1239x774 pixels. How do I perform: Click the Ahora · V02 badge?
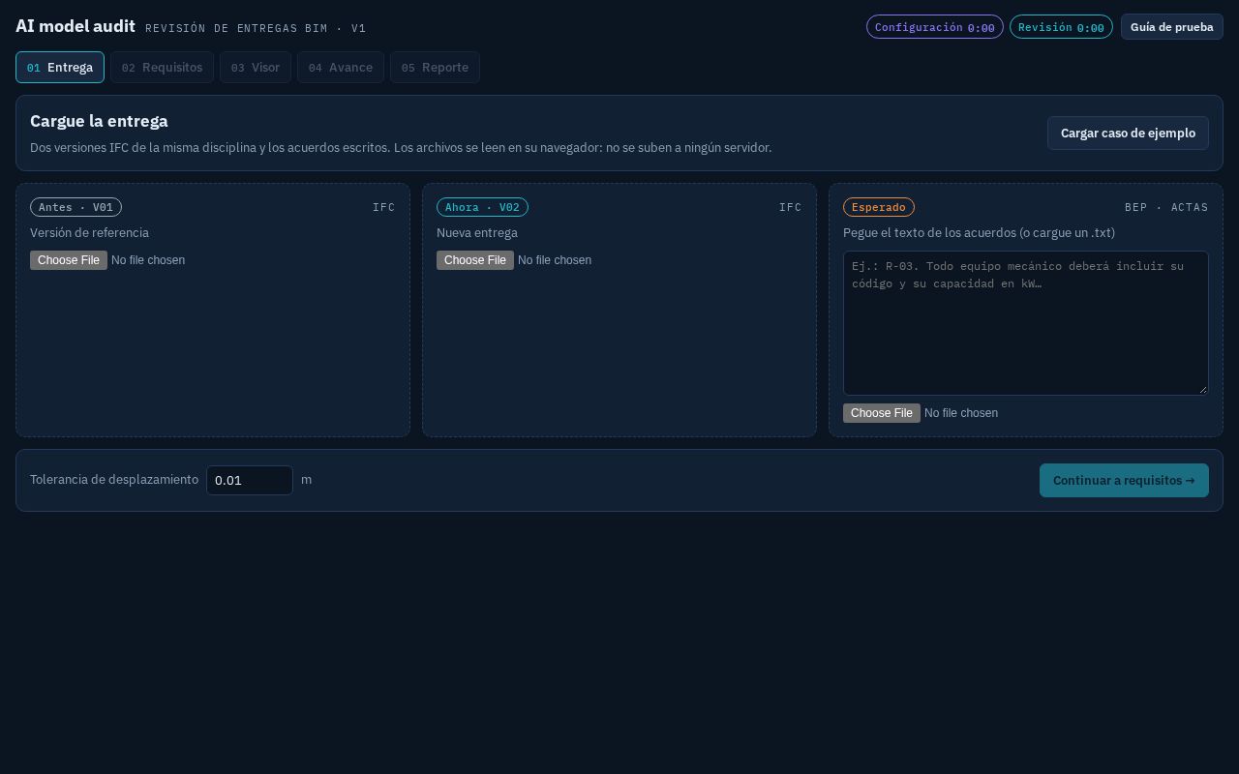[482, 207]
